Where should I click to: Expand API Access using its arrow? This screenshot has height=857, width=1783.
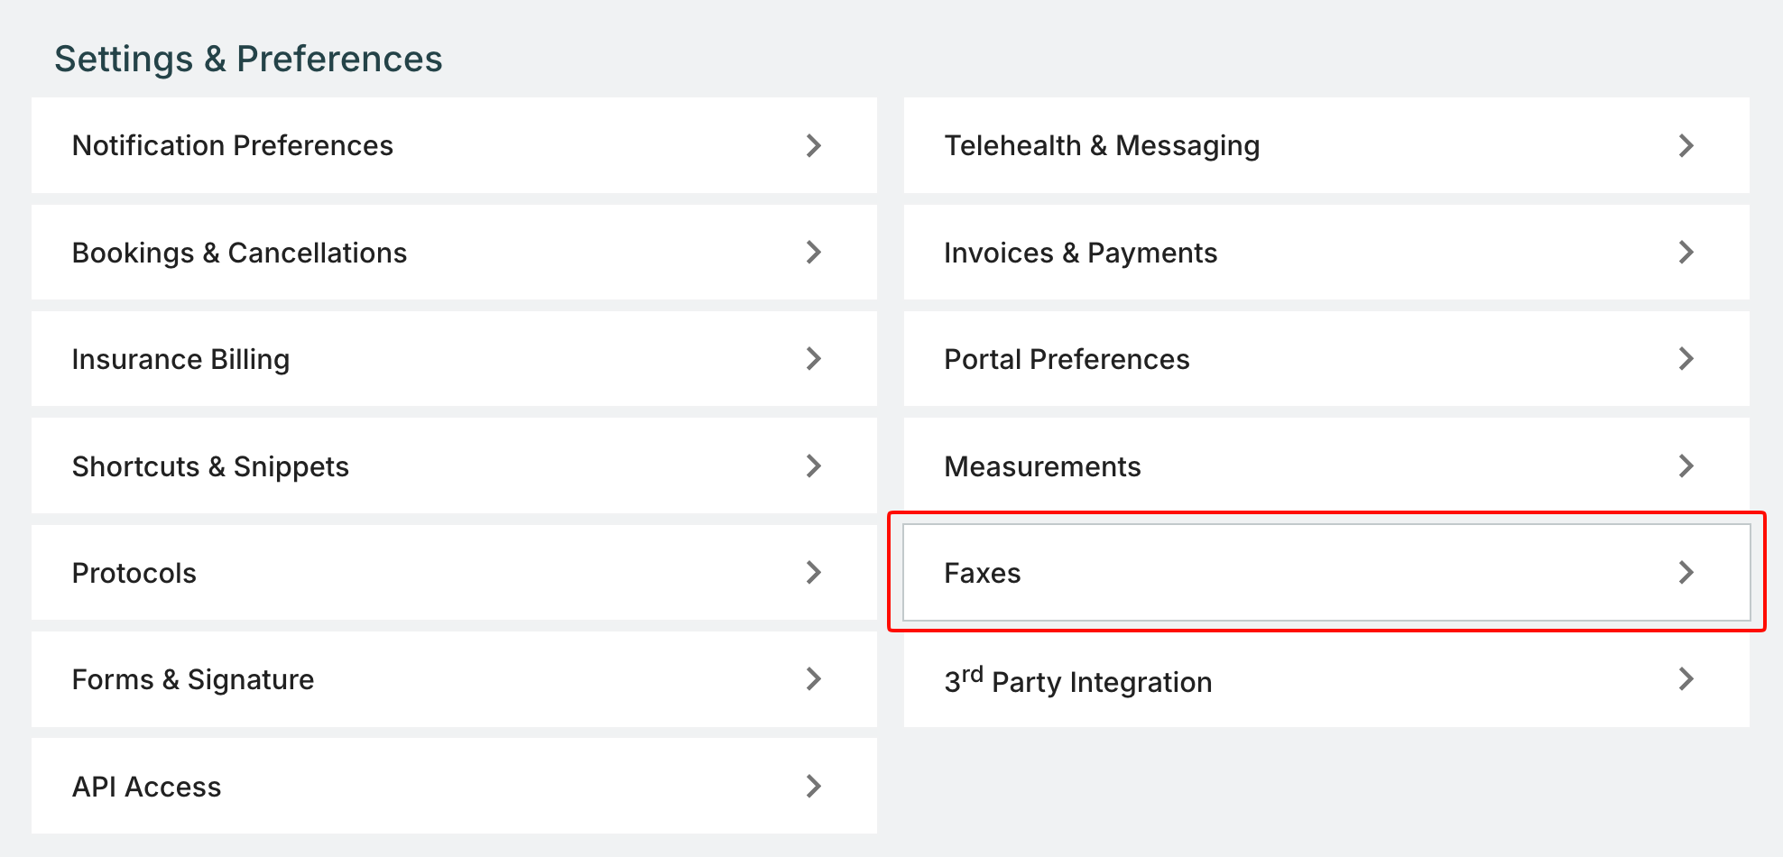(813, 786)
